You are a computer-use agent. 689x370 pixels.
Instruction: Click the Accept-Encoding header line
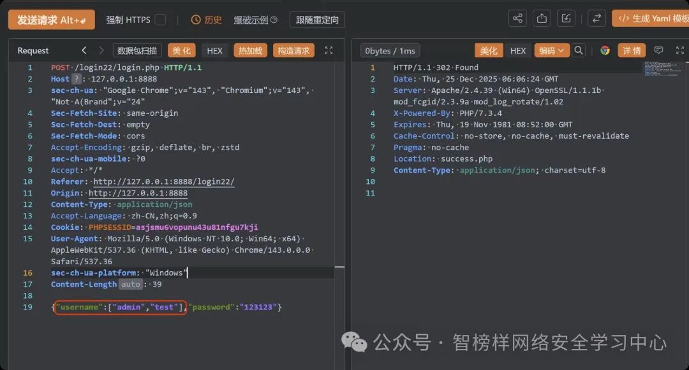(145, 147)
